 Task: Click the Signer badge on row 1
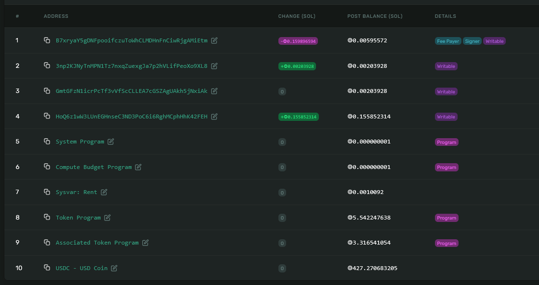tap(472, 41)
